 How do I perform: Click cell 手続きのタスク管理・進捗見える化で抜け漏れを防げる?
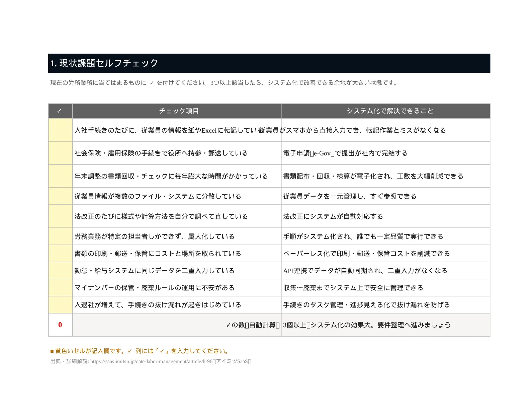click(x=386, y=305)
